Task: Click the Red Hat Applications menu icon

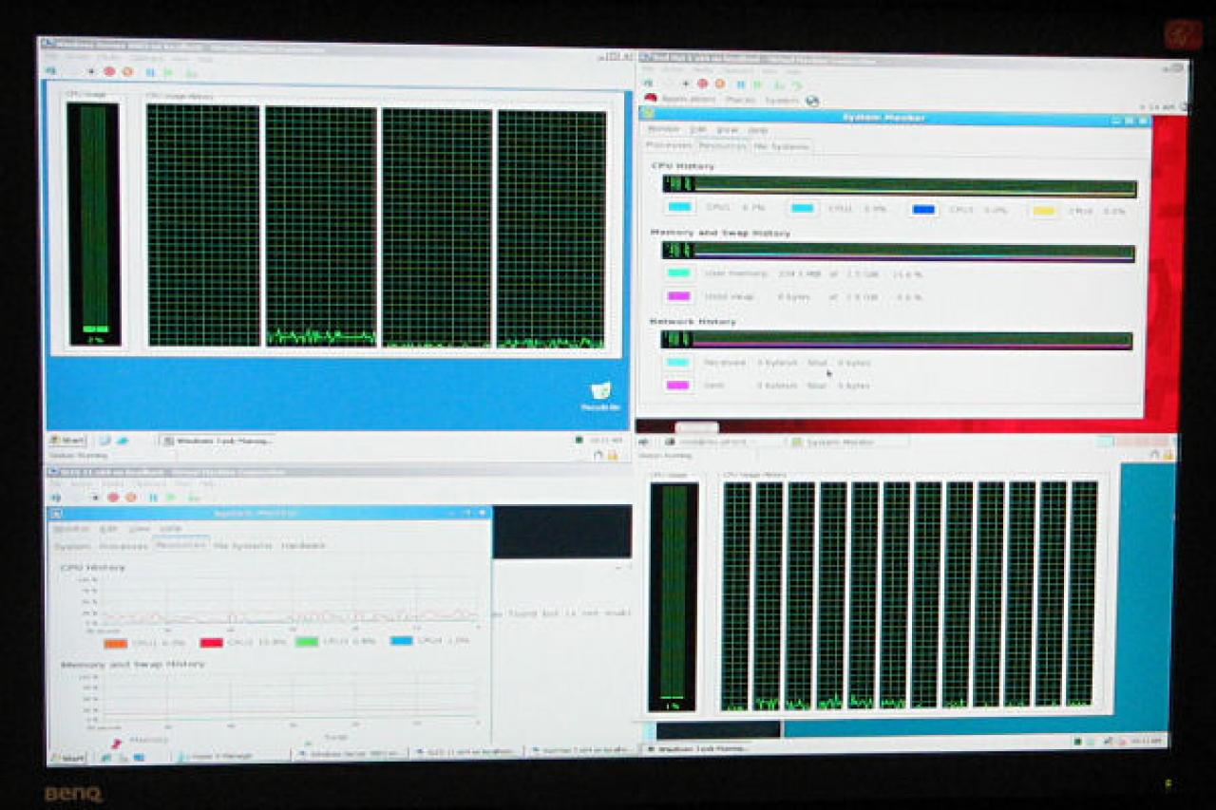Action: (651, 99)
